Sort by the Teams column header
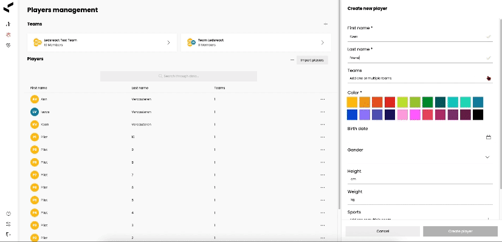 (219, 88)
